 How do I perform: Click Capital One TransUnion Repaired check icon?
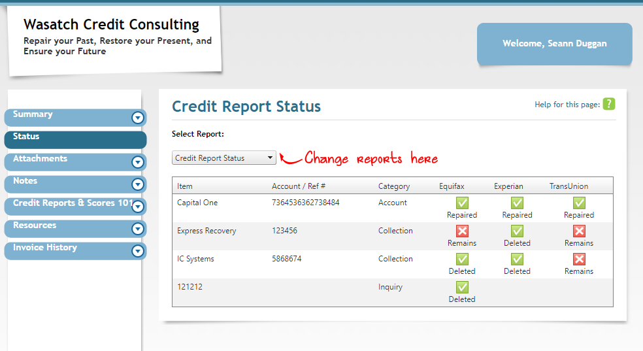pos(579,203)
